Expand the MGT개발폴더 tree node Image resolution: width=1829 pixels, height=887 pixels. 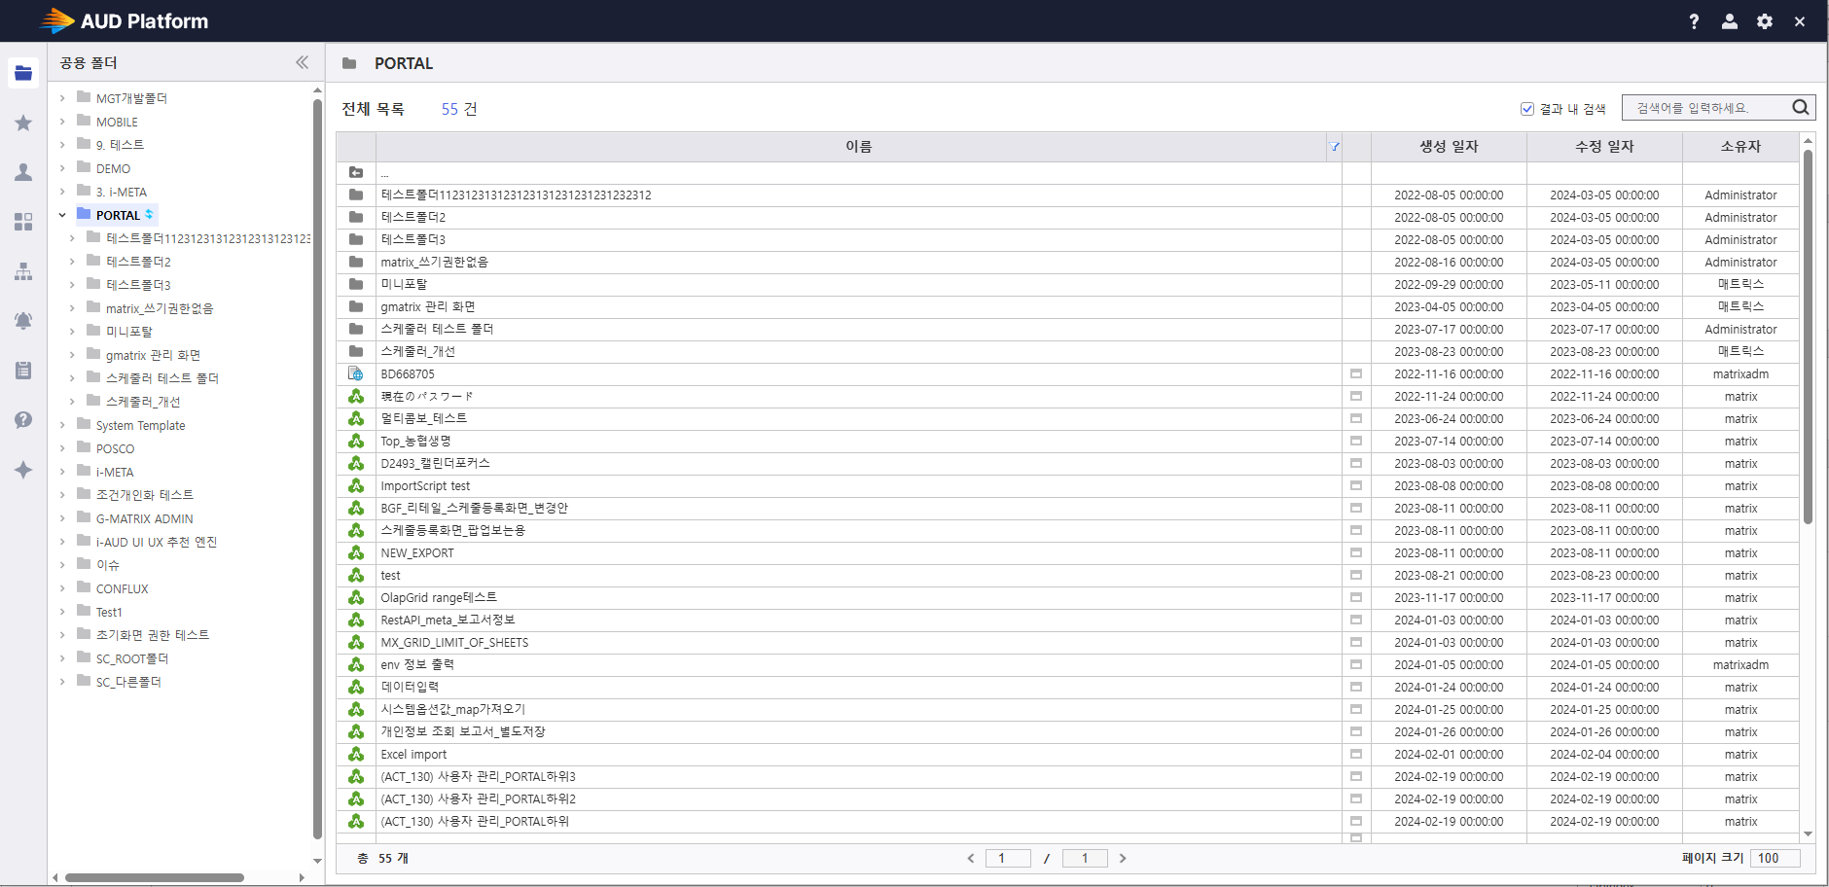tap(62, 98)
